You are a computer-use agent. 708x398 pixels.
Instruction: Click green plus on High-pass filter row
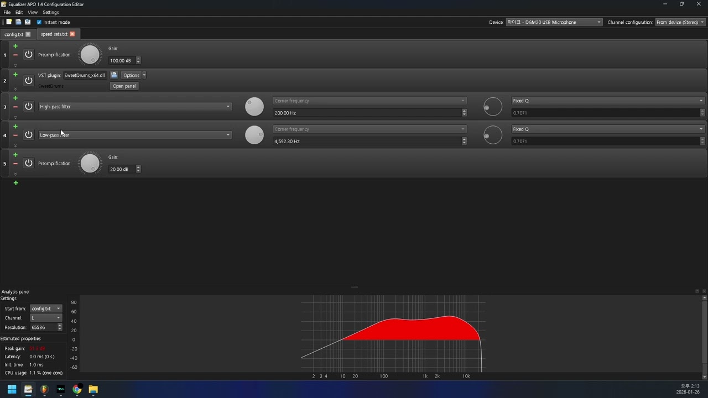tap(15, 98)
